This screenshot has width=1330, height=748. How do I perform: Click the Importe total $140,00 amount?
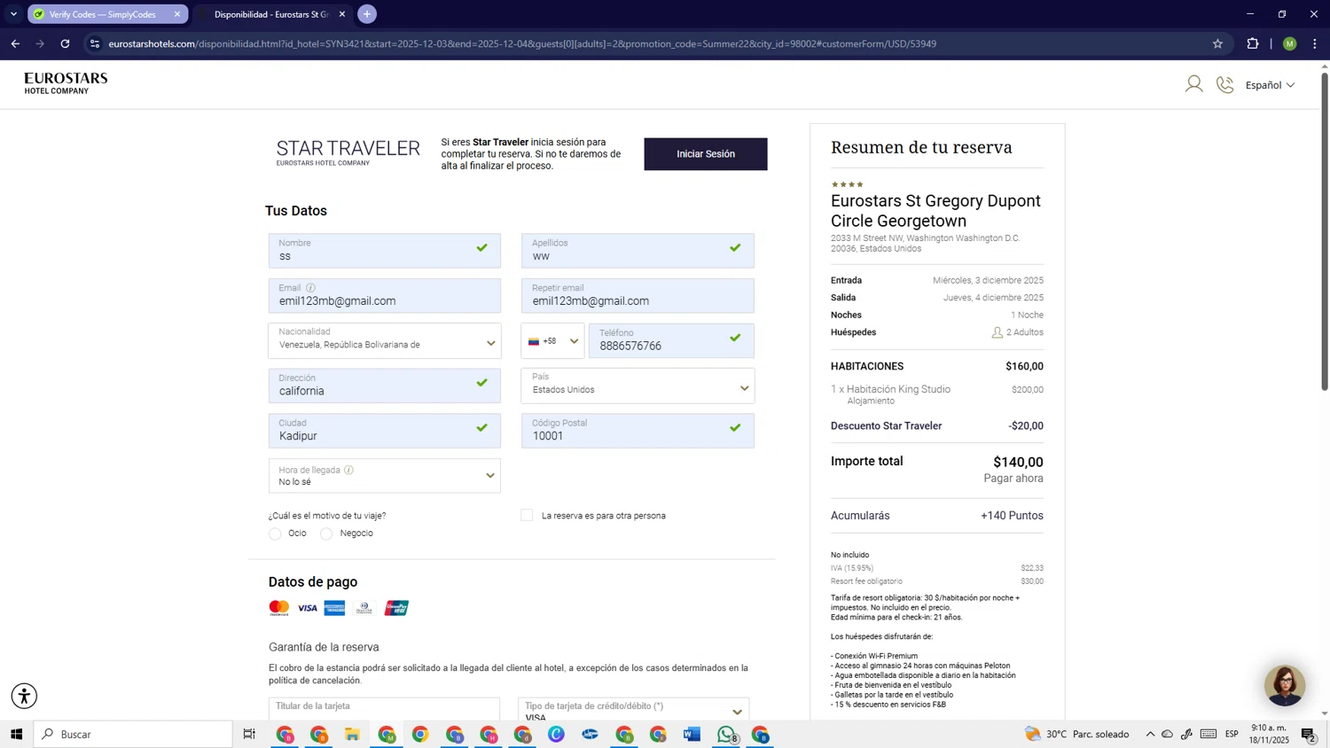[1018, 462]
